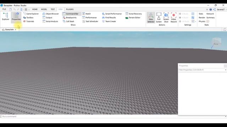
Task: Click the Filter Properties search field
Action: [201, 70]
